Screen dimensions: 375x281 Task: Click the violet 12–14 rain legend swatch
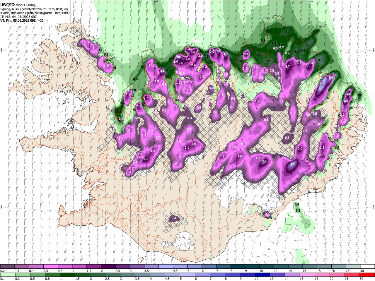click(x=277, y=275)
